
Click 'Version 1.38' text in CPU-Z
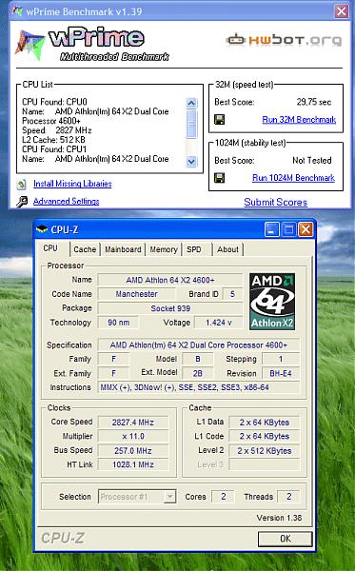[x=279, y=518]
